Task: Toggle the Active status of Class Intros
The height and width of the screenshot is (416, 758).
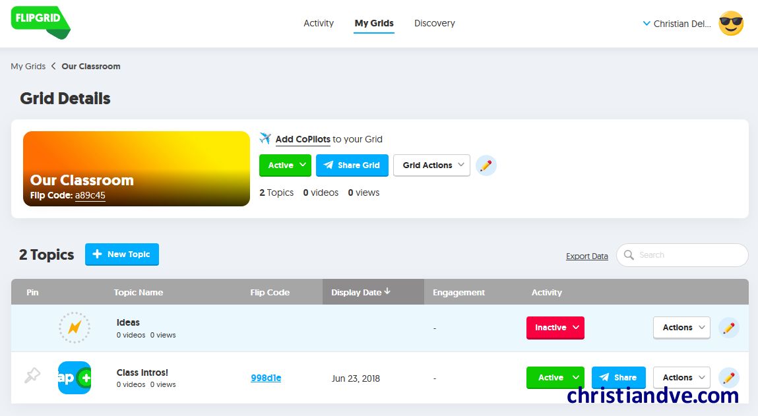Action: click(x=555, y=377)
